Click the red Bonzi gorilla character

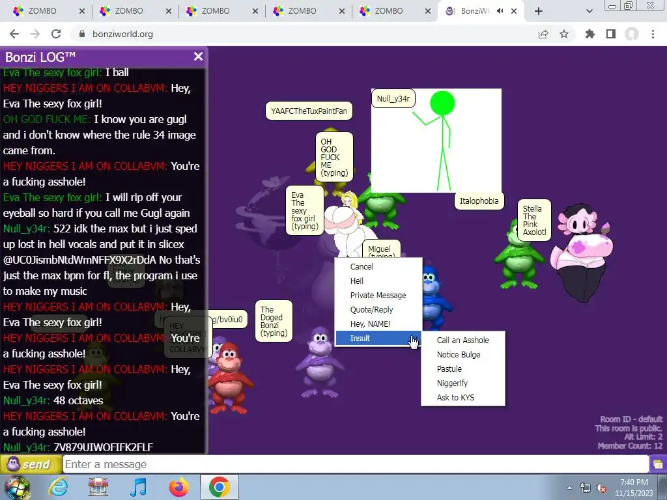[229, 378]
